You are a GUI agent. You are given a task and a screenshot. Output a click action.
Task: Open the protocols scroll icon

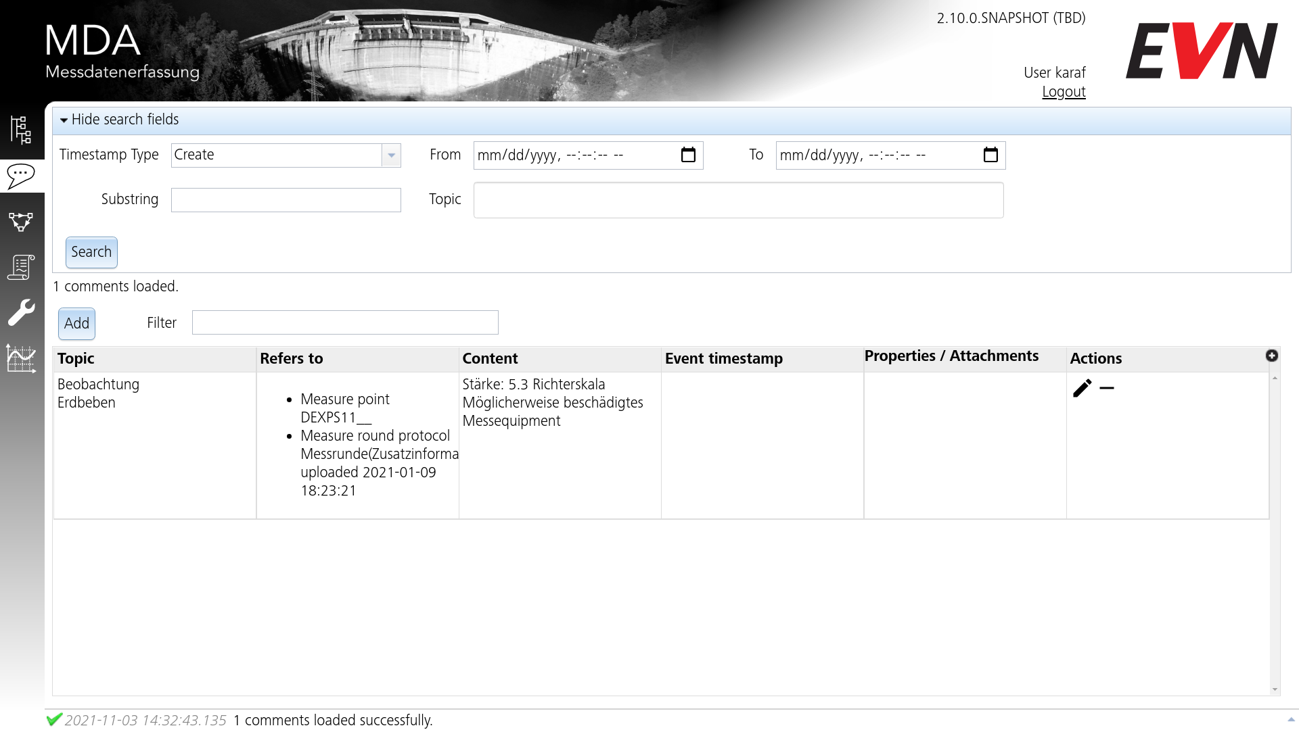(20, 267)
